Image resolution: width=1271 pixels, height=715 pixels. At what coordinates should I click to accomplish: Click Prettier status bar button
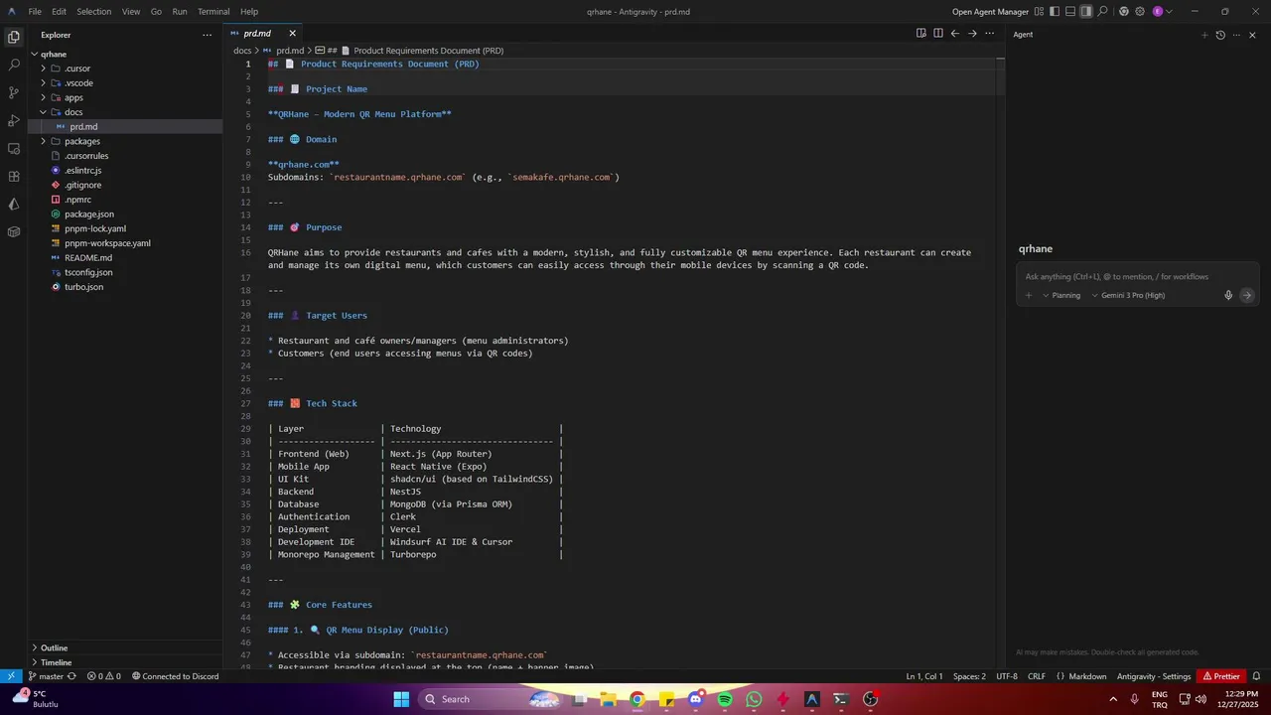click(x=1220, y=676)
